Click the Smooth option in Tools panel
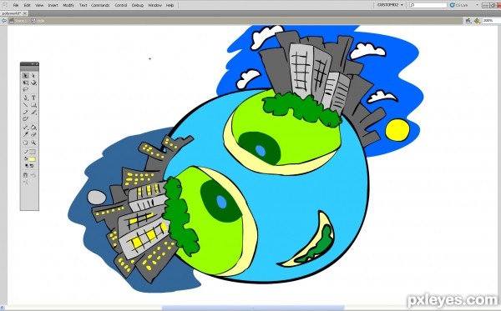This screenshot has height=311, width=501. 33,175
